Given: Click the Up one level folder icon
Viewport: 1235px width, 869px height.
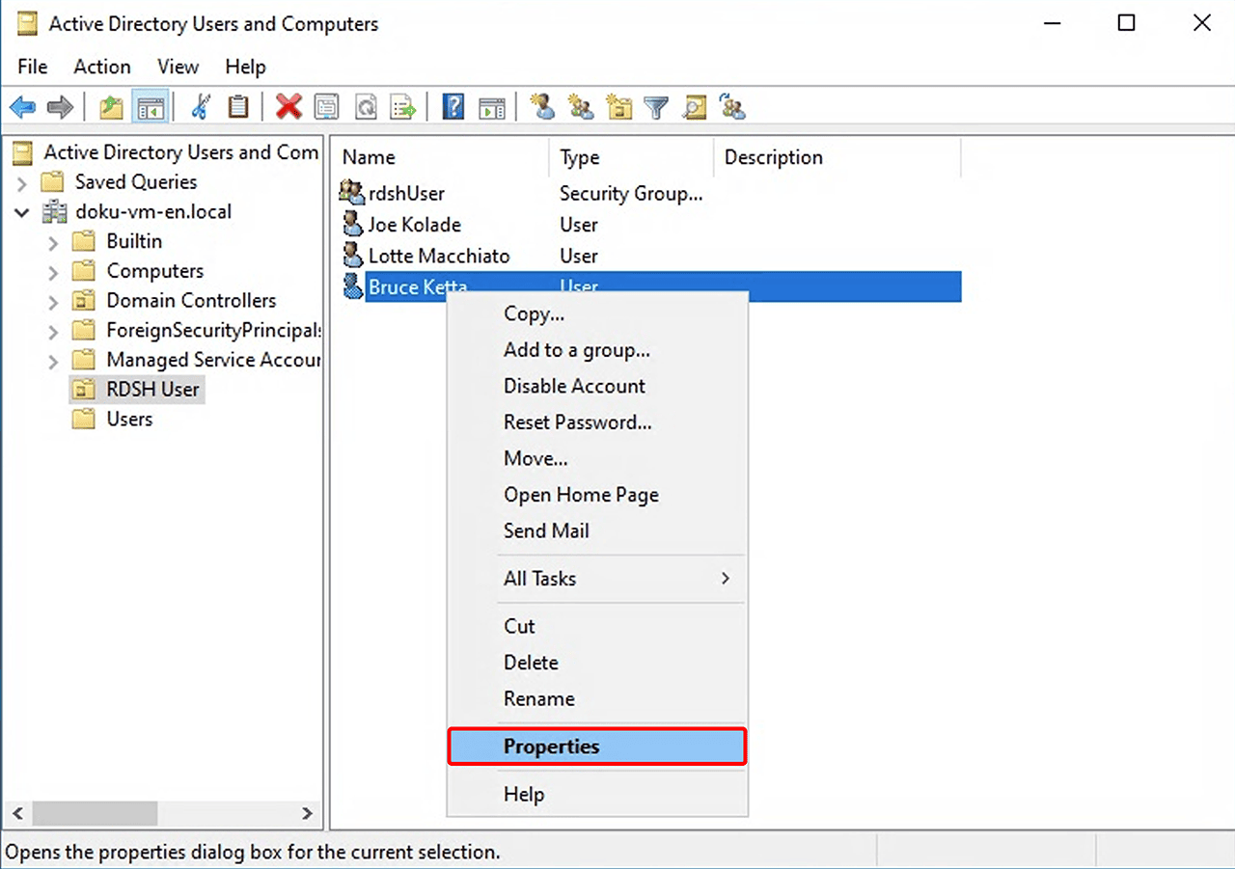Looking at the screenshot, I should (112, 107).
